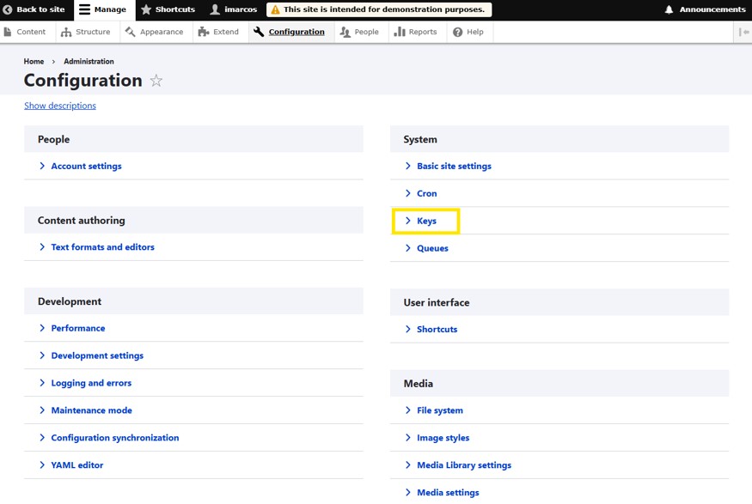Toggle the Shortcuts tray in the top bar

coord(167,9)
